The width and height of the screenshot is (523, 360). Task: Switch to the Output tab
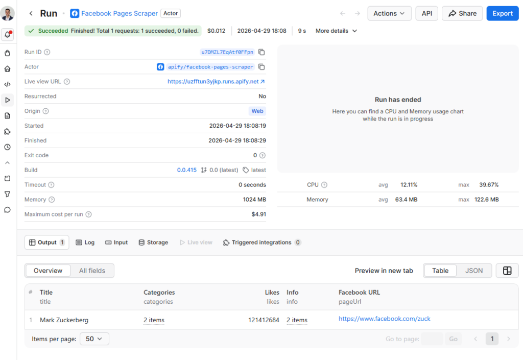tap(46, 243)
